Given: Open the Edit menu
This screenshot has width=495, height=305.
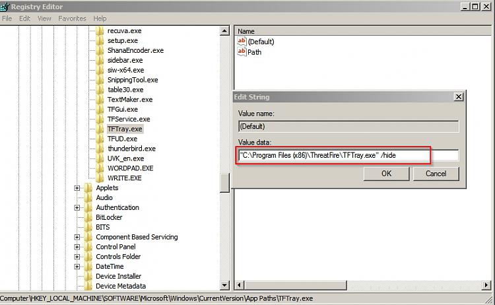Looking at the screenshot, I should 24,18.
